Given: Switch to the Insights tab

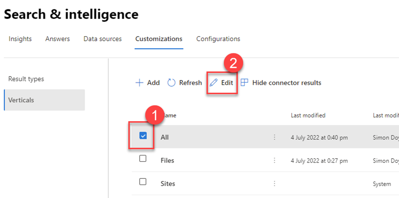Looking at the screenshot, I should point(20,39).
